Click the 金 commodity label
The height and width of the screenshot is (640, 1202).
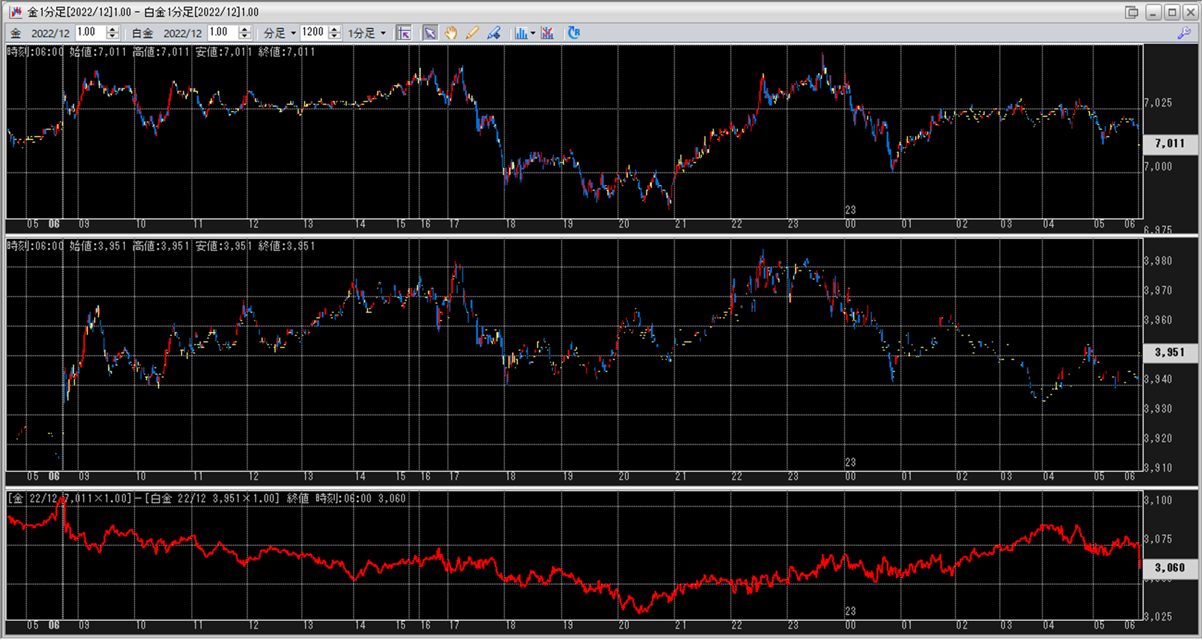(16, 33)
